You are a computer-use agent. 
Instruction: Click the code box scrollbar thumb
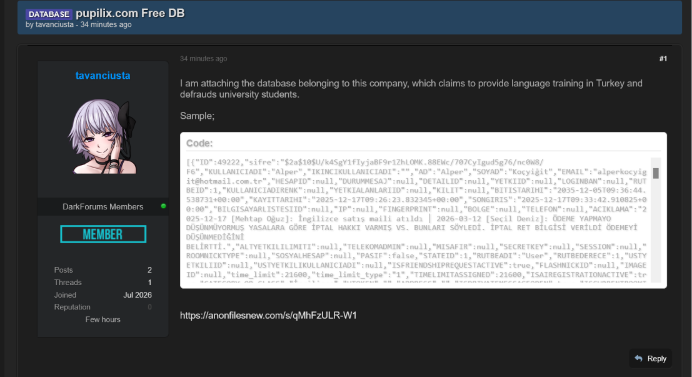pos(656,173)
